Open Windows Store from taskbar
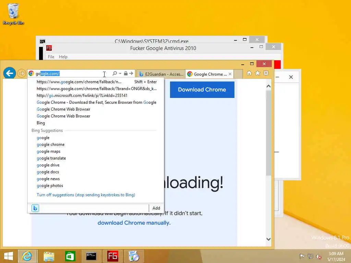The width and height of the screenshot is (351, 263). (x=70, y=256)
